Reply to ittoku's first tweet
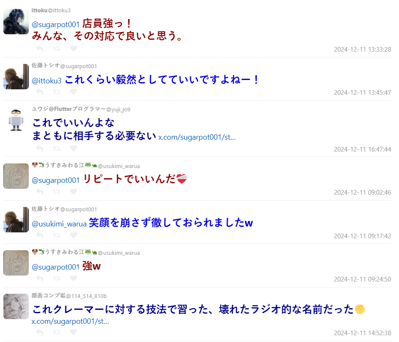399x342 pixels. 40,48
